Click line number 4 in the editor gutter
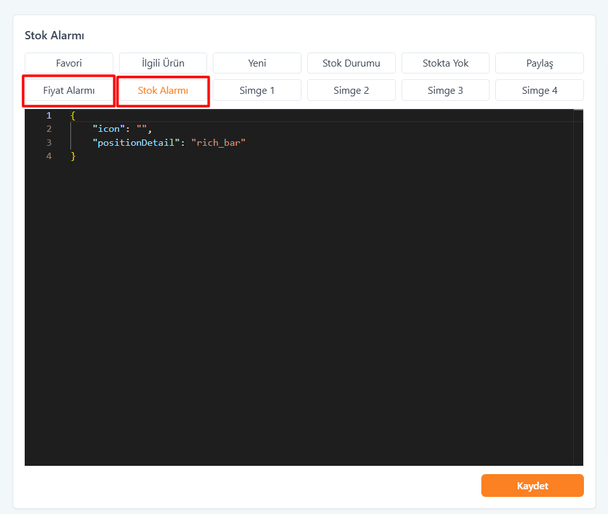Viewport: 608px width, 514px height. click(49, 156)
